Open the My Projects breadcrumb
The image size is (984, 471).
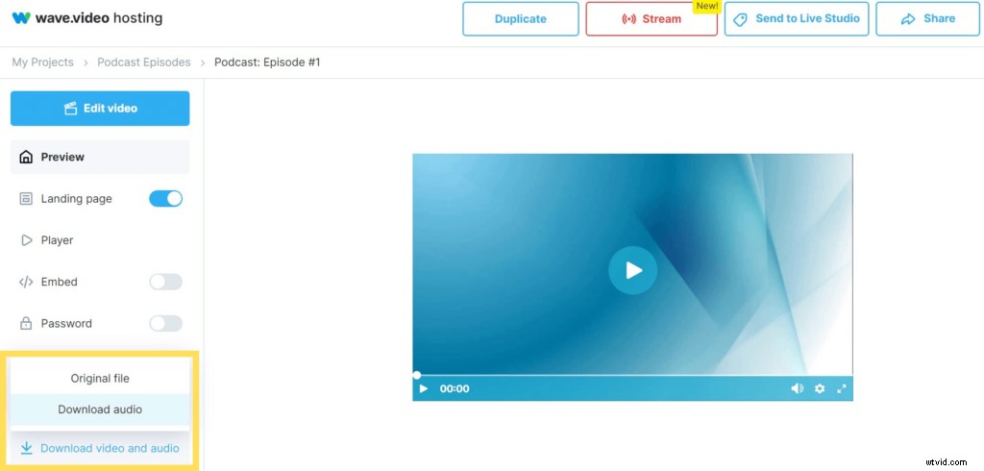[x=42, y=62]
